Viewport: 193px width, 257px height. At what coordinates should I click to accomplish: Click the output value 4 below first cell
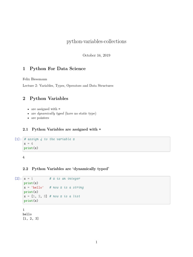(24, 157)
